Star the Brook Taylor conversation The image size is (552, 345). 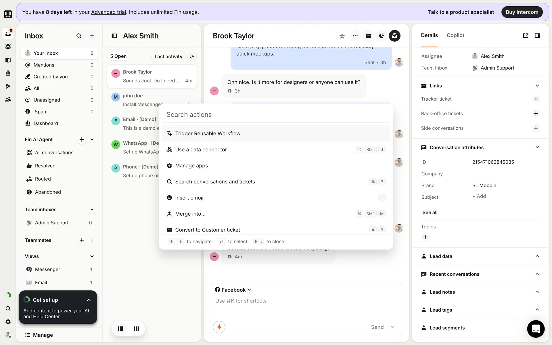click(342, 36)
